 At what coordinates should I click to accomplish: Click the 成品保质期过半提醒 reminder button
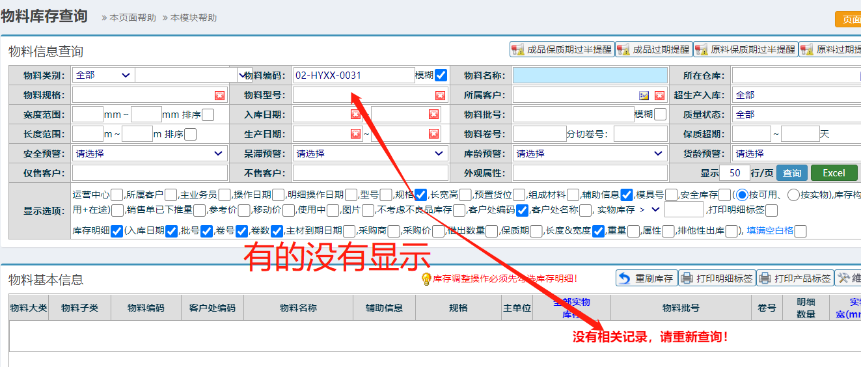click(x=562, y=49)
